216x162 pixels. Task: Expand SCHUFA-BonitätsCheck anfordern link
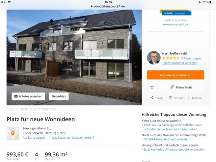point(167,139)
